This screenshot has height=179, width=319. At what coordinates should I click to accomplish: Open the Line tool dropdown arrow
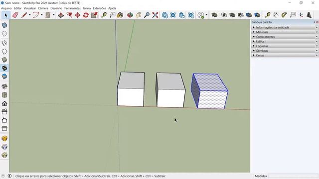[30, 15]
